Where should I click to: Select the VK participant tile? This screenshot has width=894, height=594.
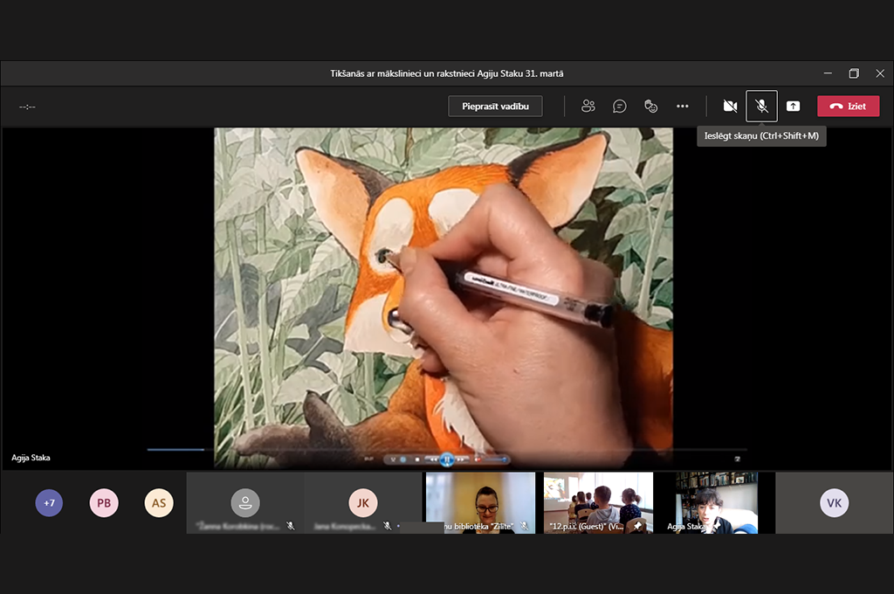tap(834, 502)
